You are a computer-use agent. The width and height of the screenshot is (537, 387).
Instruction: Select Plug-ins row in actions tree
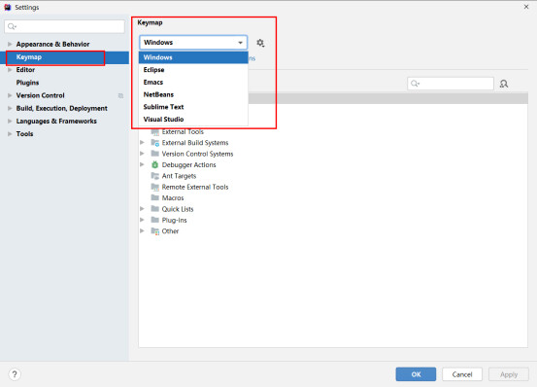333,220
